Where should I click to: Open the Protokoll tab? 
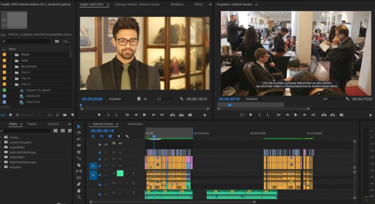[x=53, y=124]
